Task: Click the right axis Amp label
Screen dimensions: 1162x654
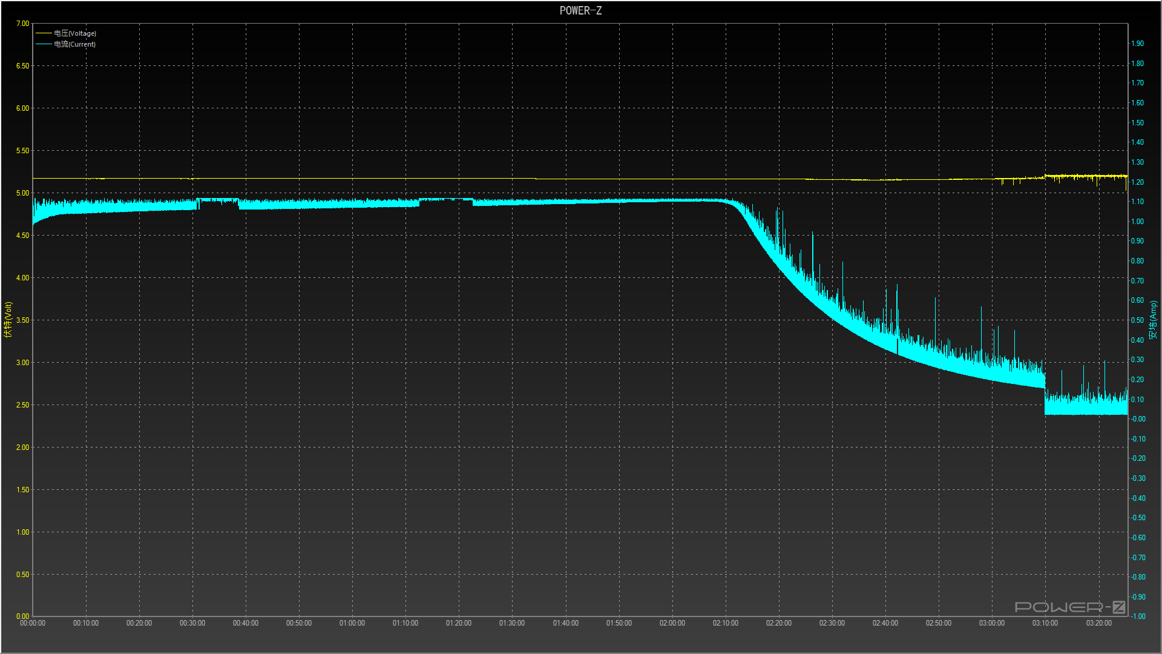Action: 1154,319
